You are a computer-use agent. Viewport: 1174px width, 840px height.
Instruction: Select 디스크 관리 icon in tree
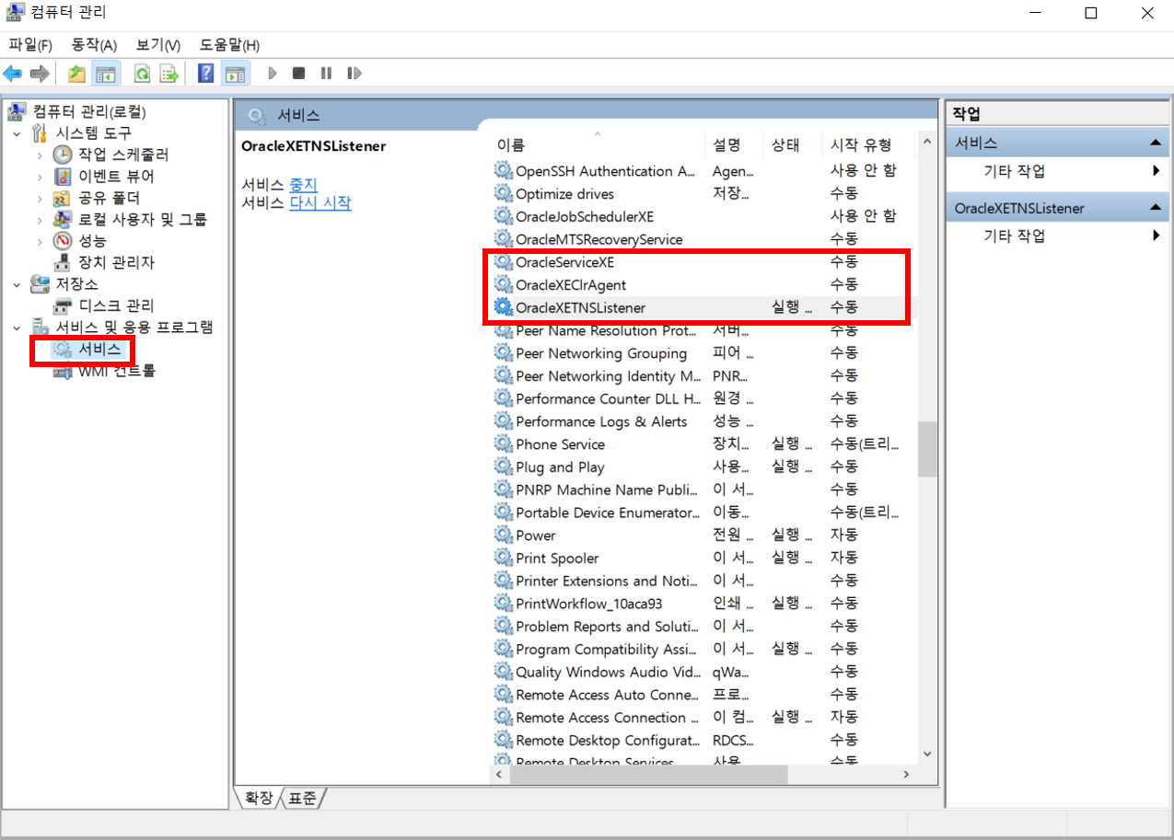(63, 305)
